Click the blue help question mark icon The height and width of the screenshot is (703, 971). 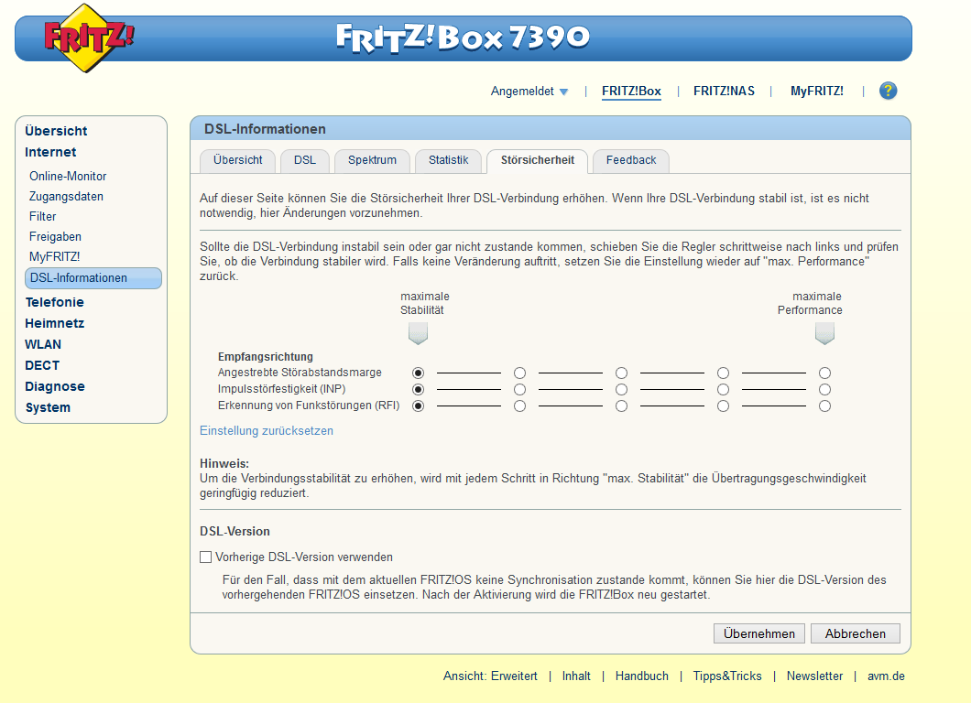(x=888, y=91)
